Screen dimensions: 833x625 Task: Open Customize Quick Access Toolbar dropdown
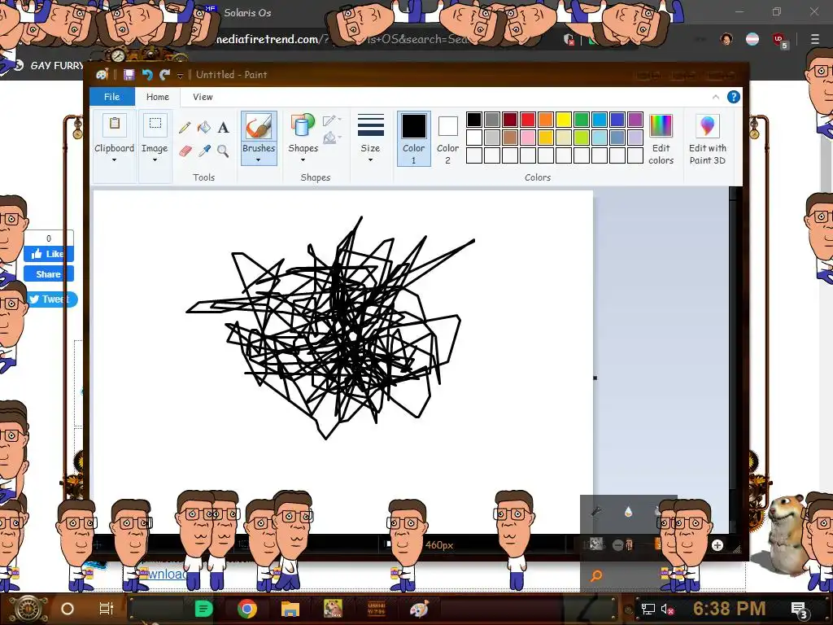pos(180,76)
